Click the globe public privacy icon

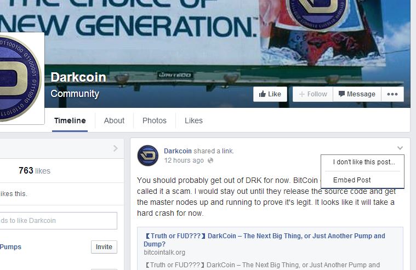click(210, 160)
